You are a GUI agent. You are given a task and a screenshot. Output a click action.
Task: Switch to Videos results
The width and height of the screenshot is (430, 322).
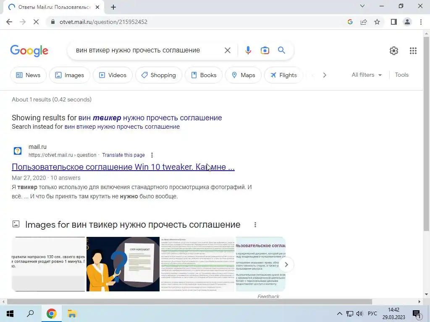click(x=113, y=75)
